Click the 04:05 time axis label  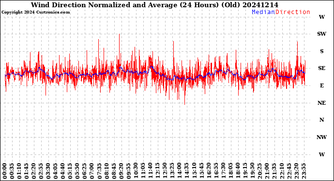click(56, 171)
